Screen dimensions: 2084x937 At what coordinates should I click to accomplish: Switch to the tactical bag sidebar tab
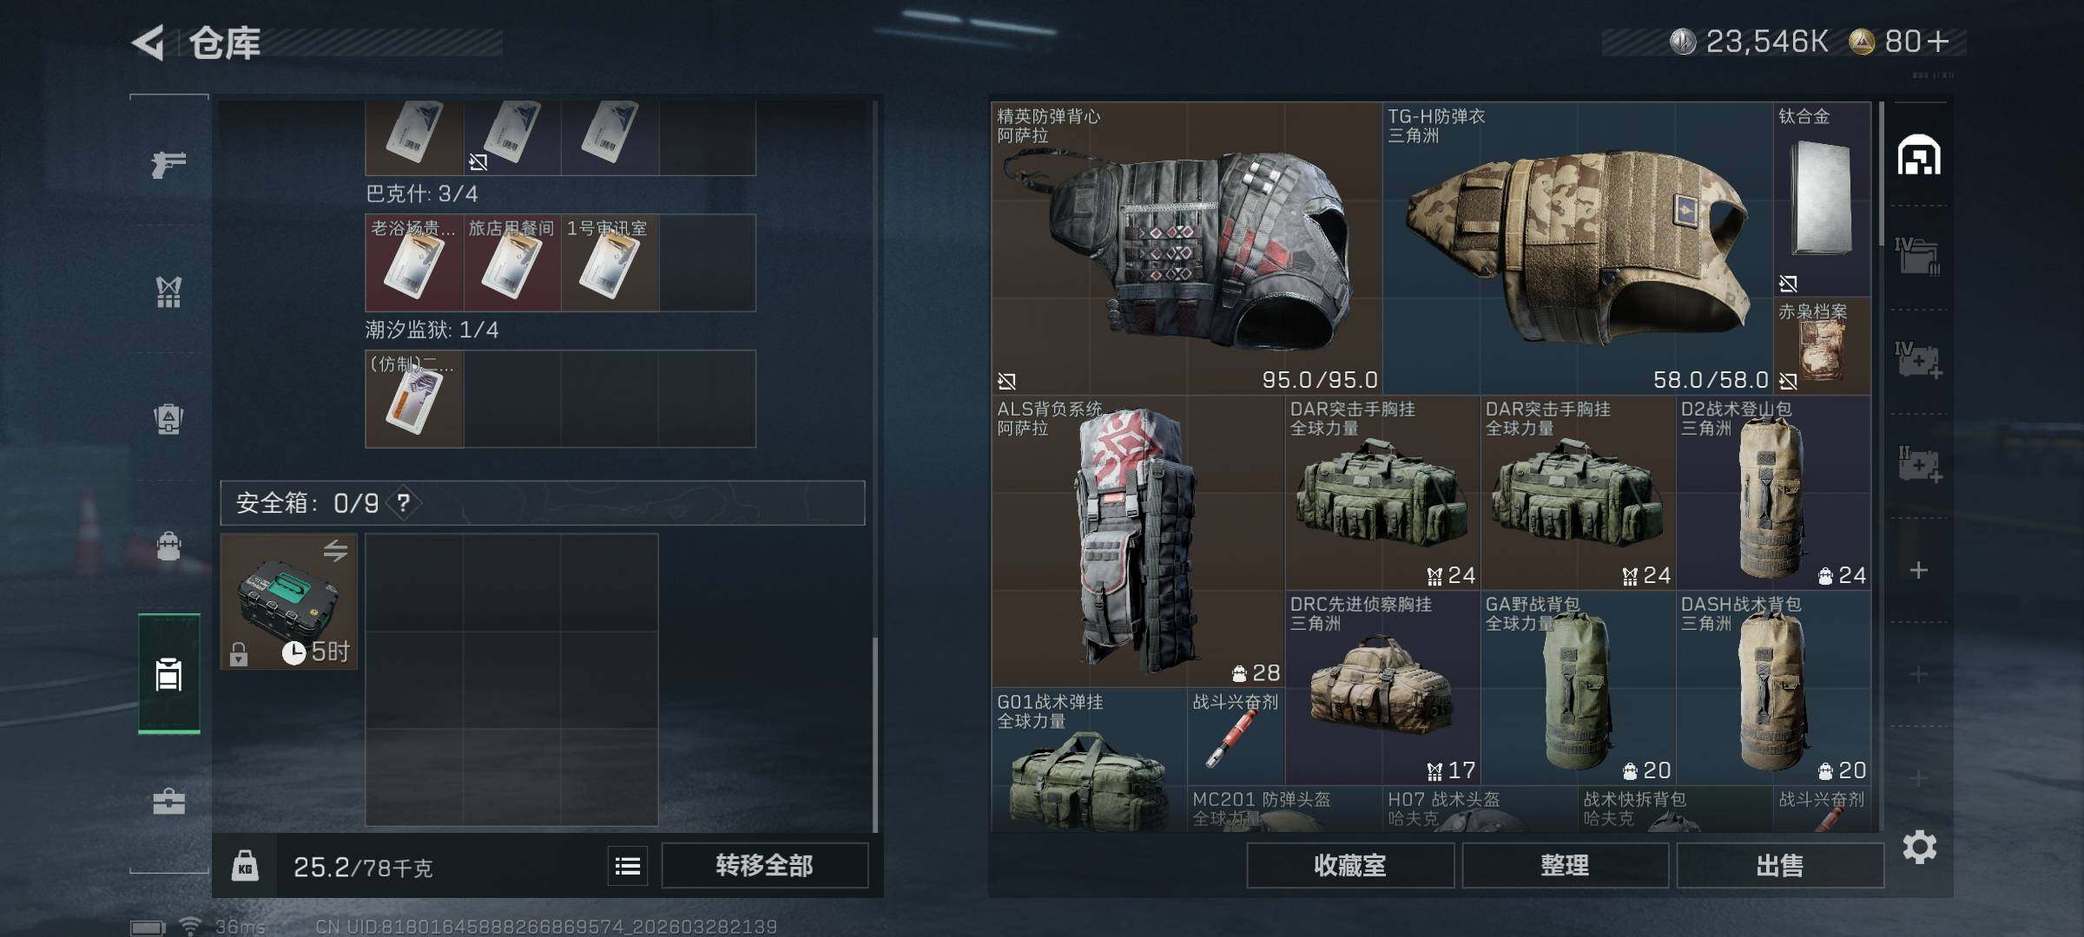[168, 547]
